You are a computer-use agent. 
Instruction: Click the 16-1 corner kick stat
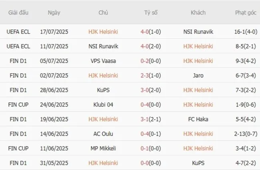coord(240,32)
